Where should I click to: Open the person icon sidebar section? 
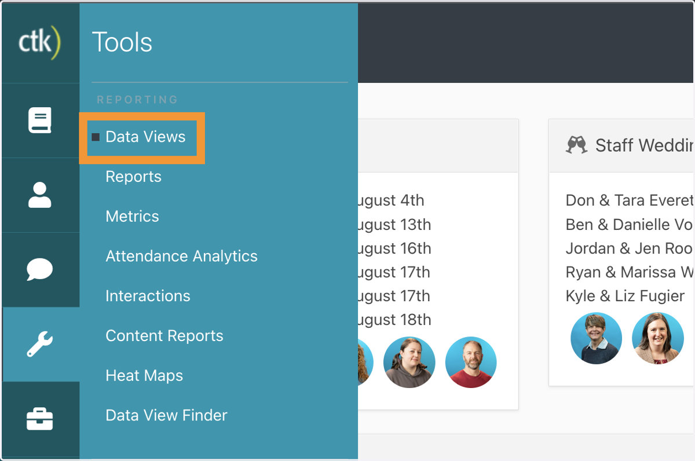coord(40,195)
